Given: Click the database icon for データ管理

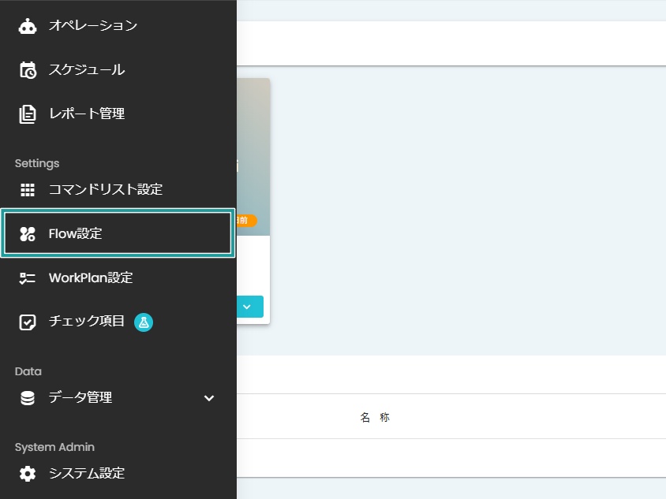Looking at the screenshot, I should tap(28, 398).
